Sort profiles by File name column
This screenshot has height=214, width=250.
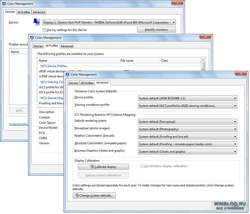(139, 60)
